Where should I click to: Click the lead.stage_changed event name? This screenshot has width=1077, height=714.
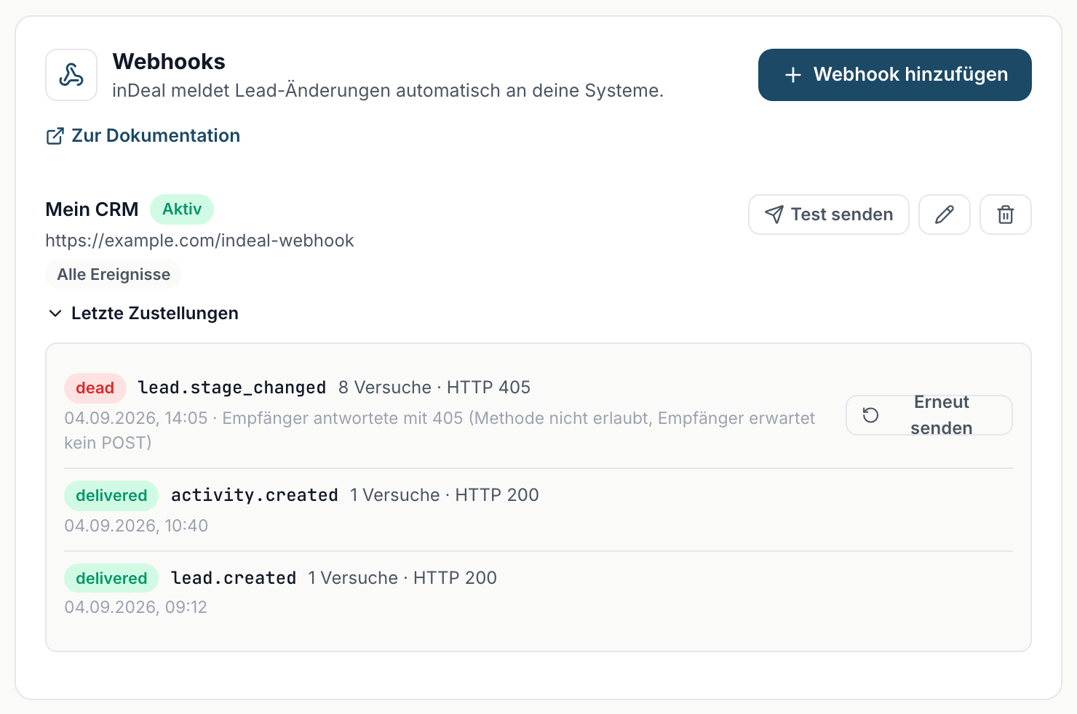(x=232, y=388)
